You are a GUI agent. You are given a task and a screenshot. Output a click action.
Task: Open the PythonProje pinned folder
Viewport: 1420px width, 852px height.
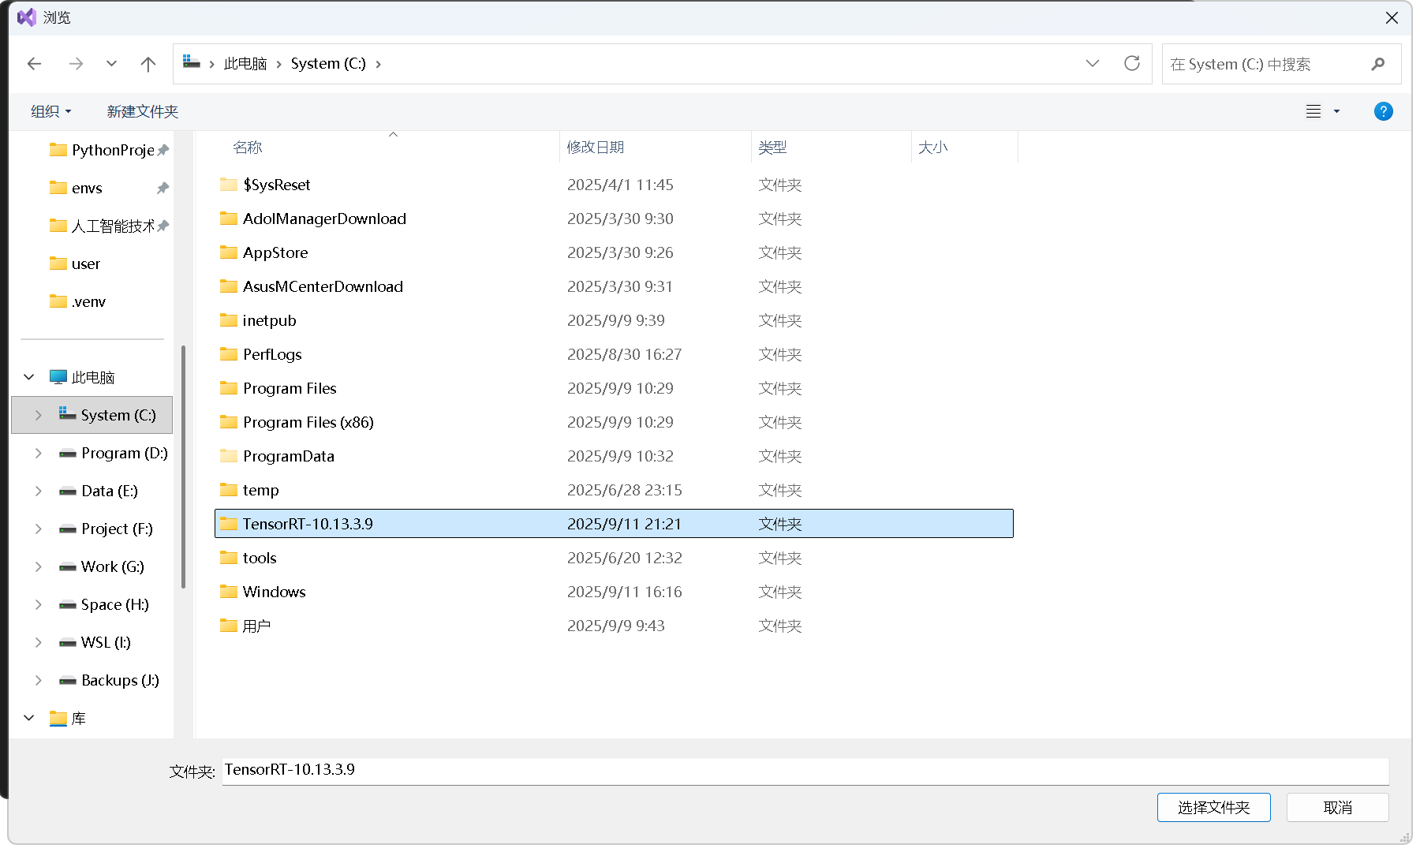109,150
